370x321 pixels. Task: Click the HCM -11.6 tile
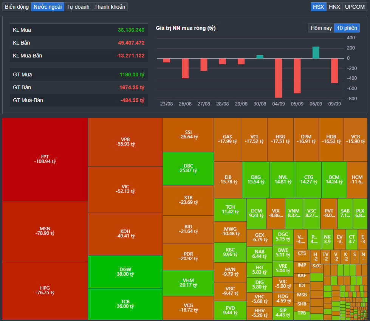point(357,180)
